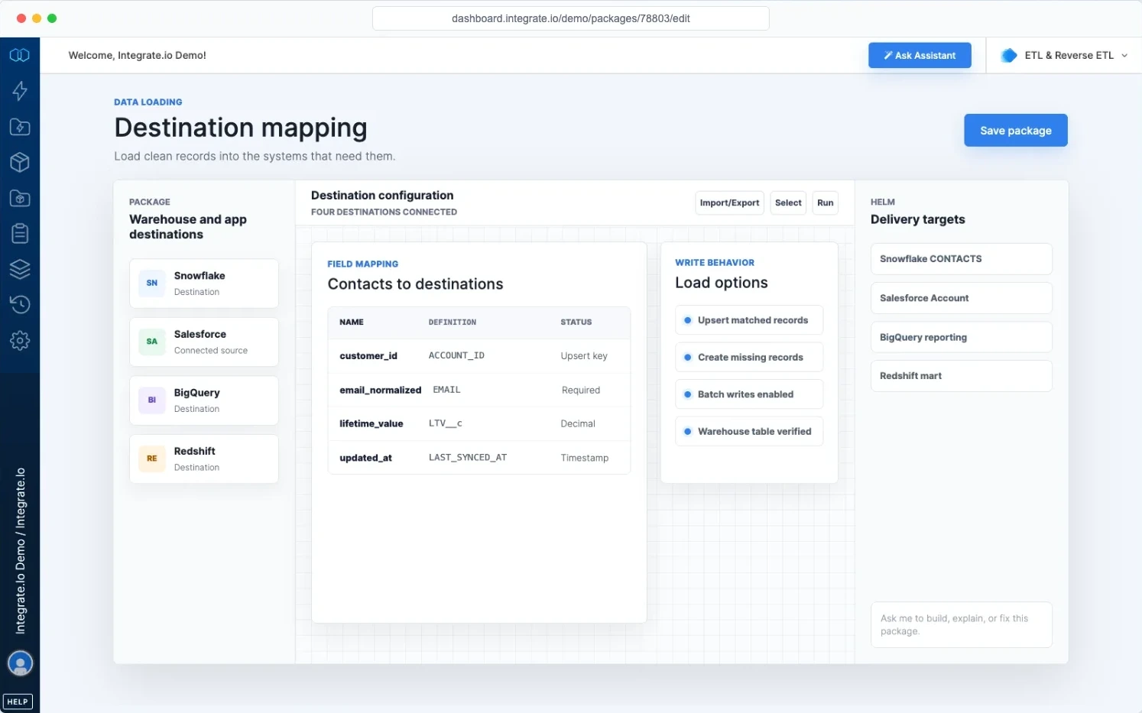Click the LAST_SYNCED_AT definition cell

(468, 458)
